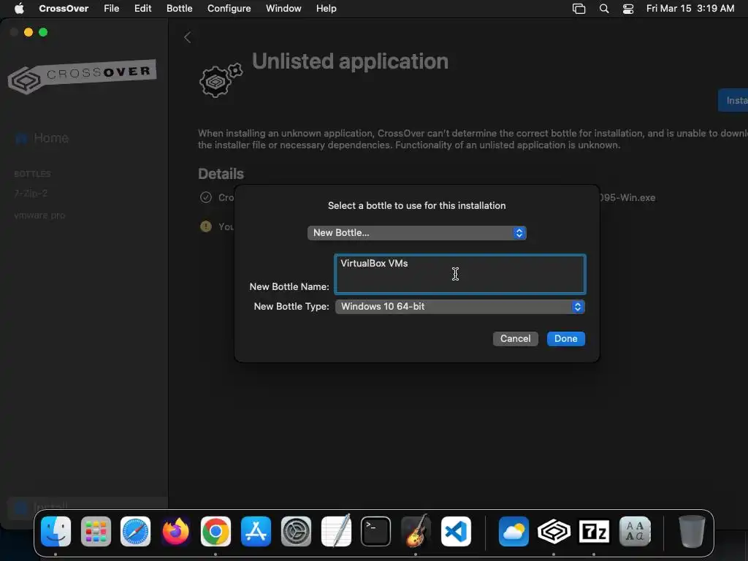Click the green zoom window button
Image resolution: width=748 pixels, height=561 pixels.
(43, 32)
